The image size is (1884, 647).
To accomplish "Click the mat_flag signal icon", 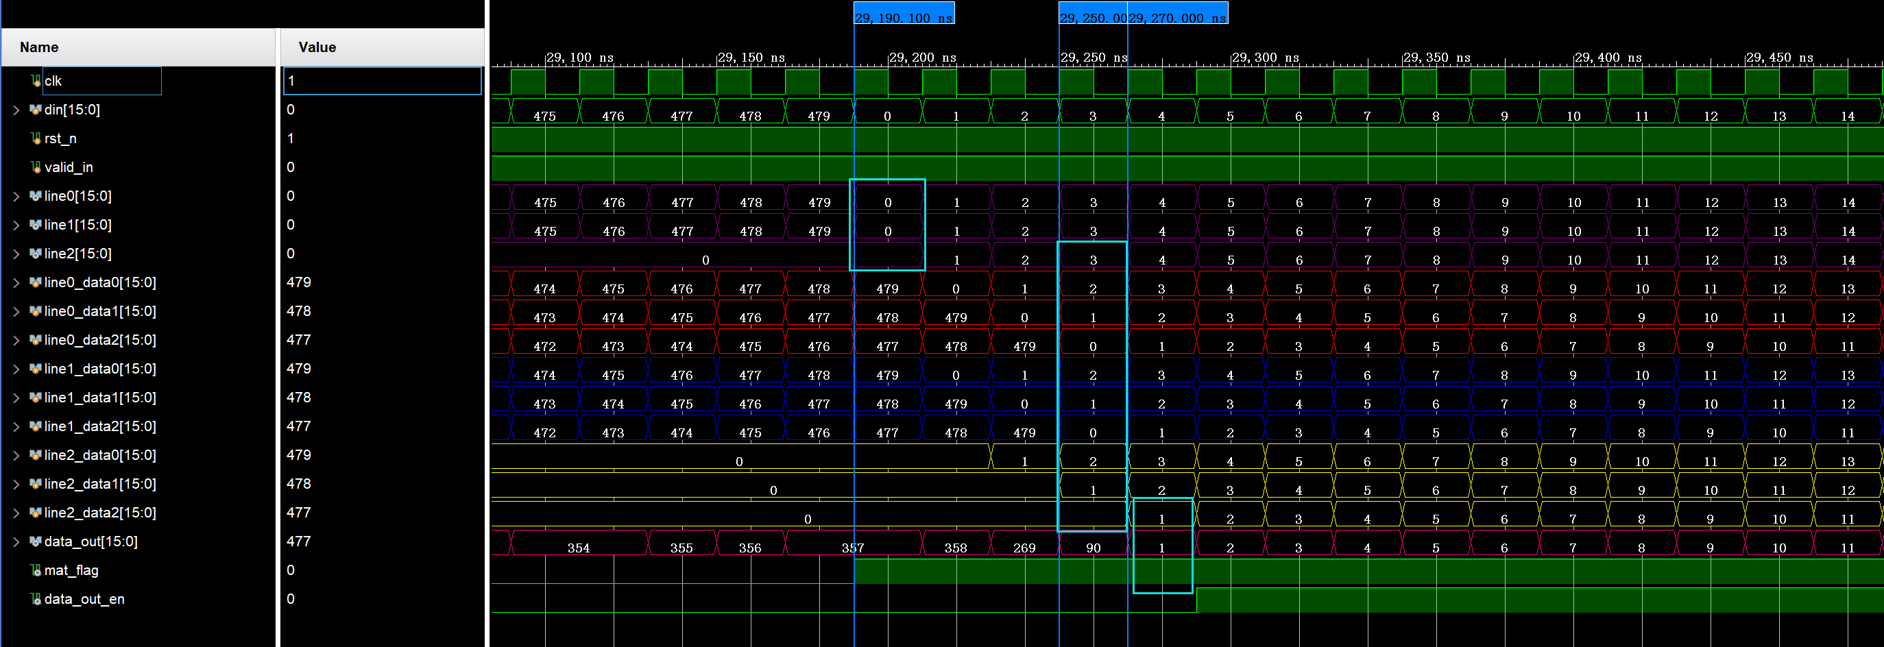I will (35, 570).
